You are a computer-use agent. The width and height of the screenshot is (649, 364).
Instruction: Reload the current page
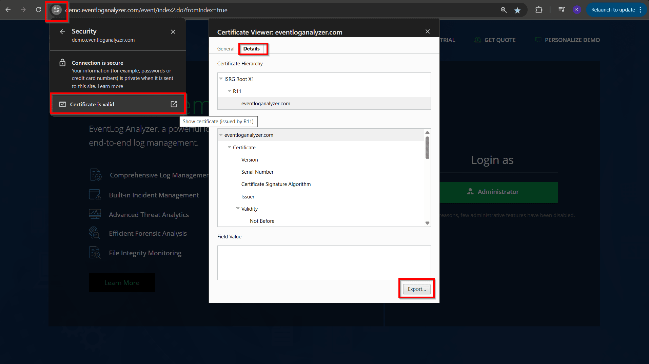(x=38, y=10)
